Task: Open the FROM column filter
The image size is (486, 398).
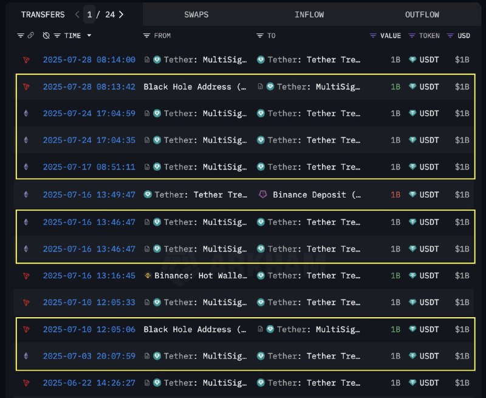Action: [x=146, y=36]
